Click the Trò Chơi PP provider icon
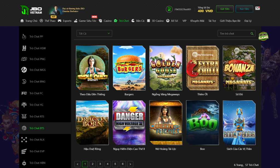 (x=24, y=36)
